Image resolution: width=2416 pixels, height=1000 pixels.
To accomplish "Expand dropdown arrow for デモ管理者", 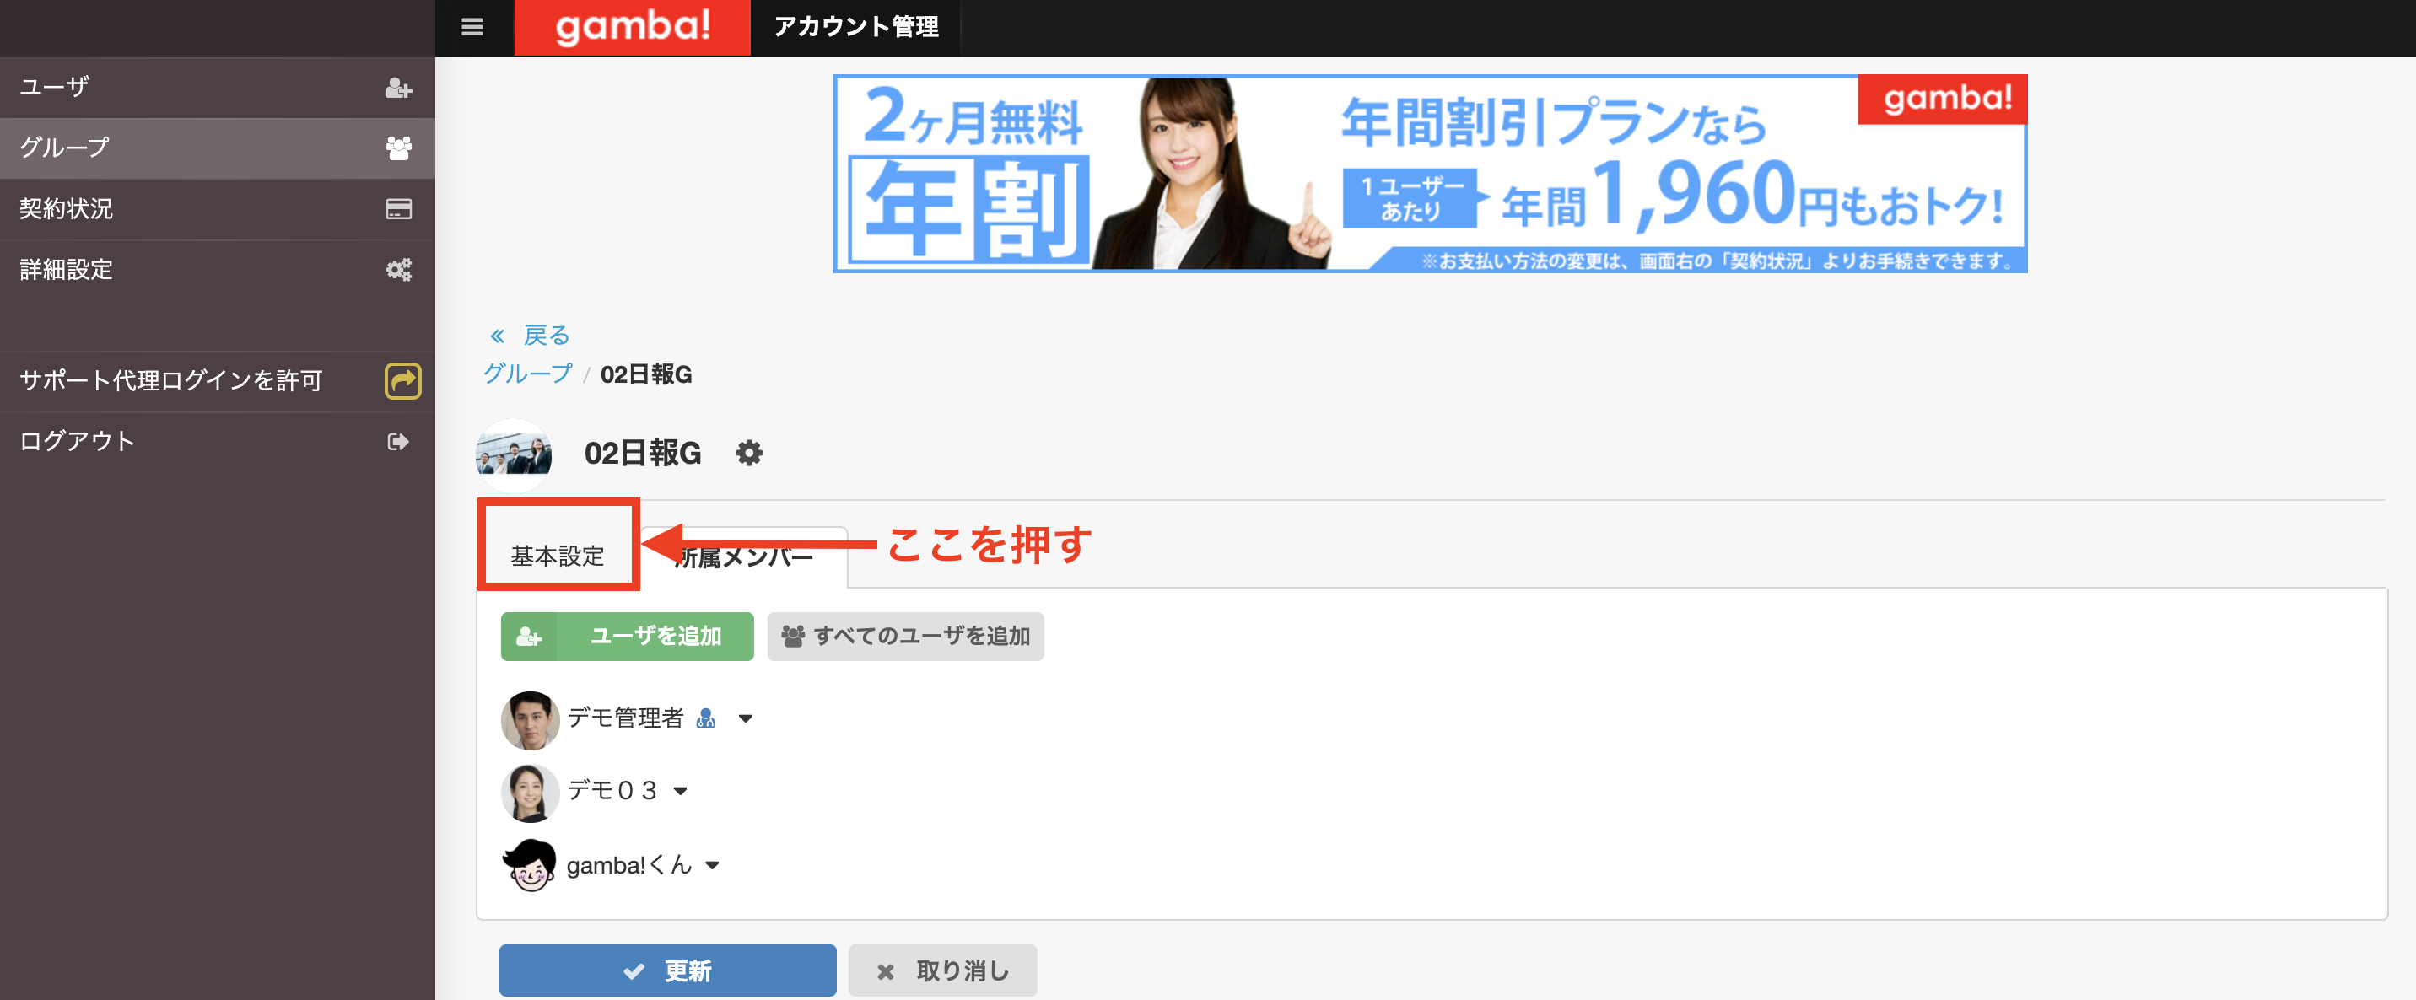I will click(x=746, y=719).
